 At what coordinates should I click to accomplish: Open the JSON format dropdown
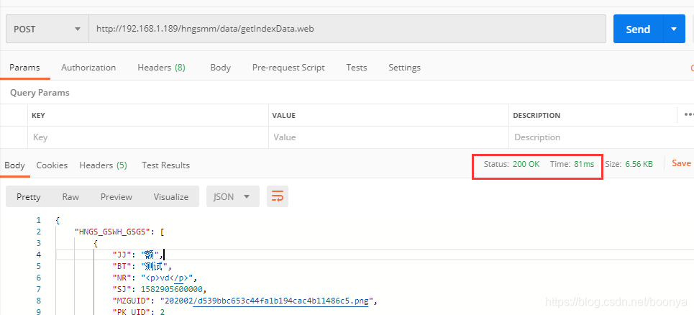tap(233, 197)
